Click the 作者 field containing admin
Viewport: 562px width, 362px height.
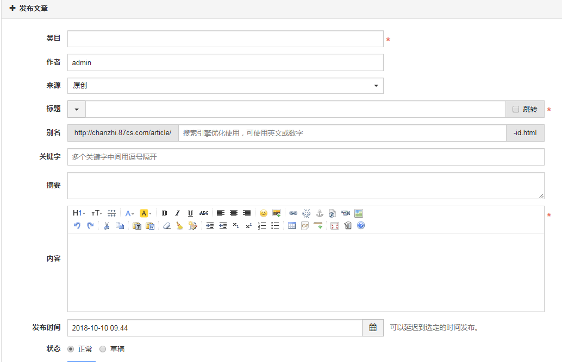226,62
